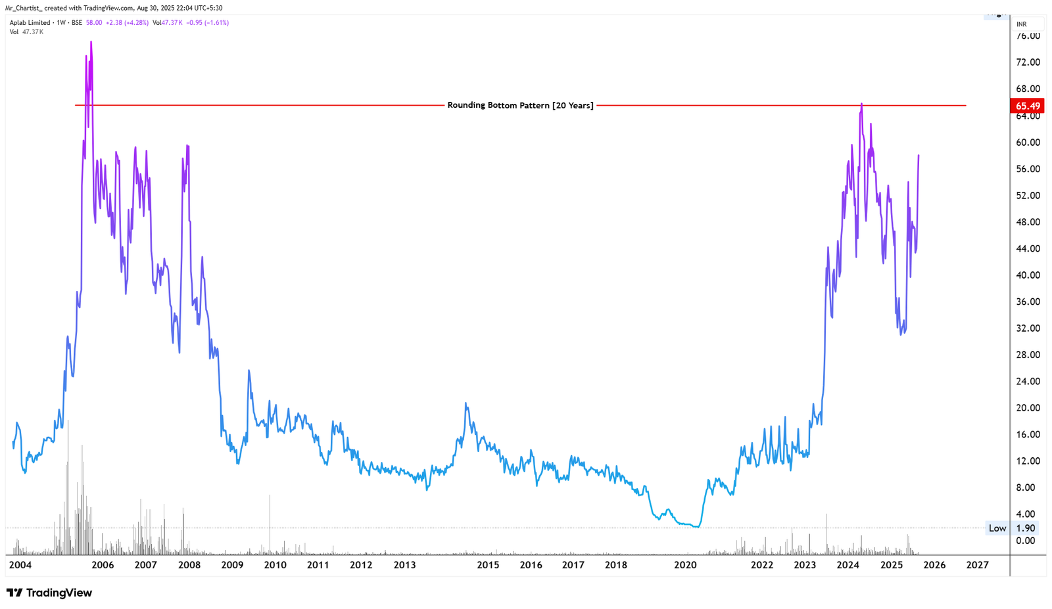This screenshot has height=609, width=1052.
Task: Click the Rounding Bottom Pattern [20 Years] label
Action: pos(520,105)
